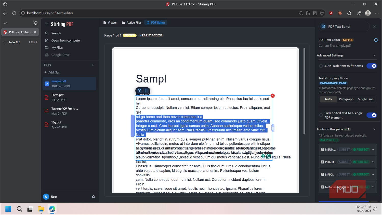Click the browser refresh button
The image size is (382, 215).
pyautogui.click(x=14, y=13)
